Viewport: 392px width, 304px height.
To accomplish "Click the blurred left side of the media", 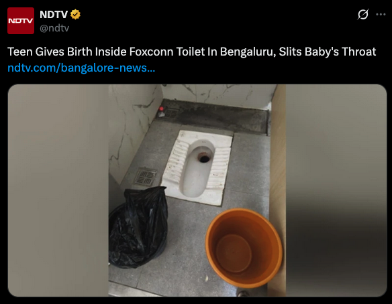I will (58, 191).
